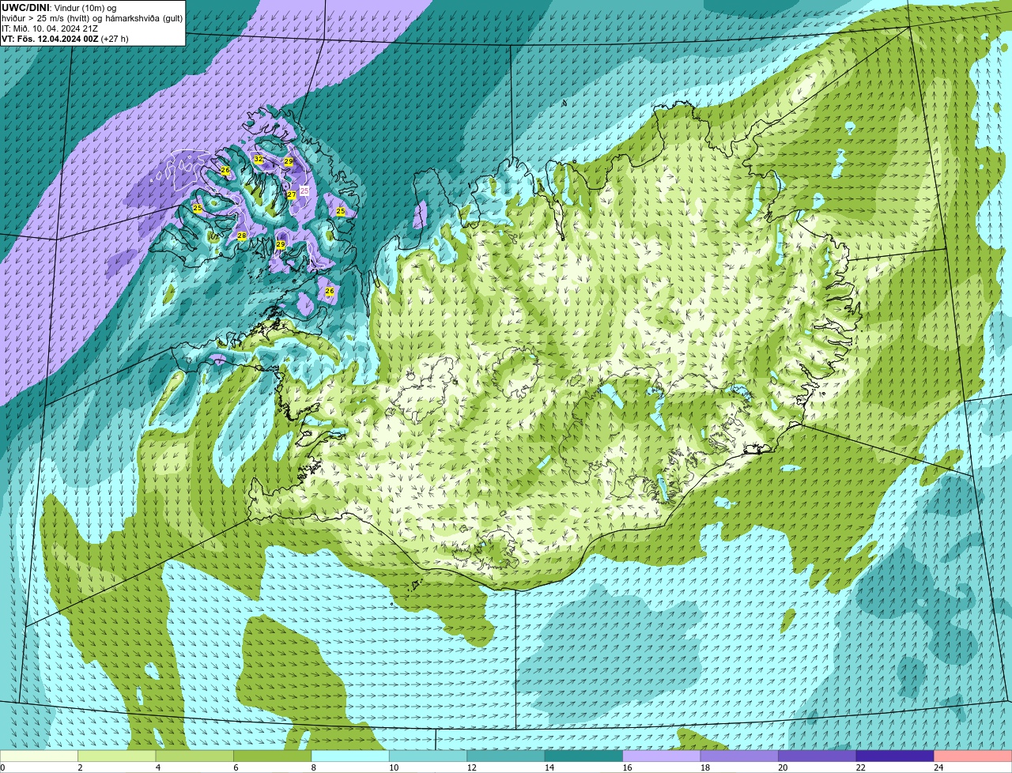The height and width of the screenshot is (773, 1012).
Task: Click the legend scale label "4"
Action: coord(157,767)
